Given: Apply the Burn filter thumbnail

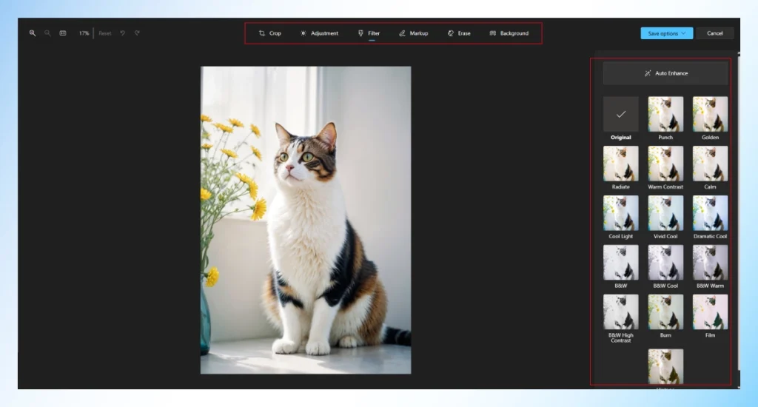Looking at the screenshot, I should pyautogui.click(x=665, y=312).
